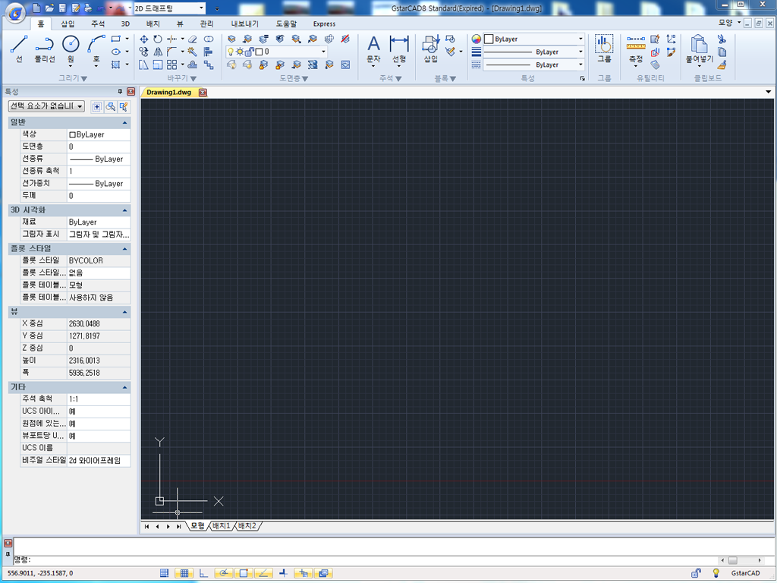
Task: Select the Line (선) drawing tool
Action: point(19,49)
